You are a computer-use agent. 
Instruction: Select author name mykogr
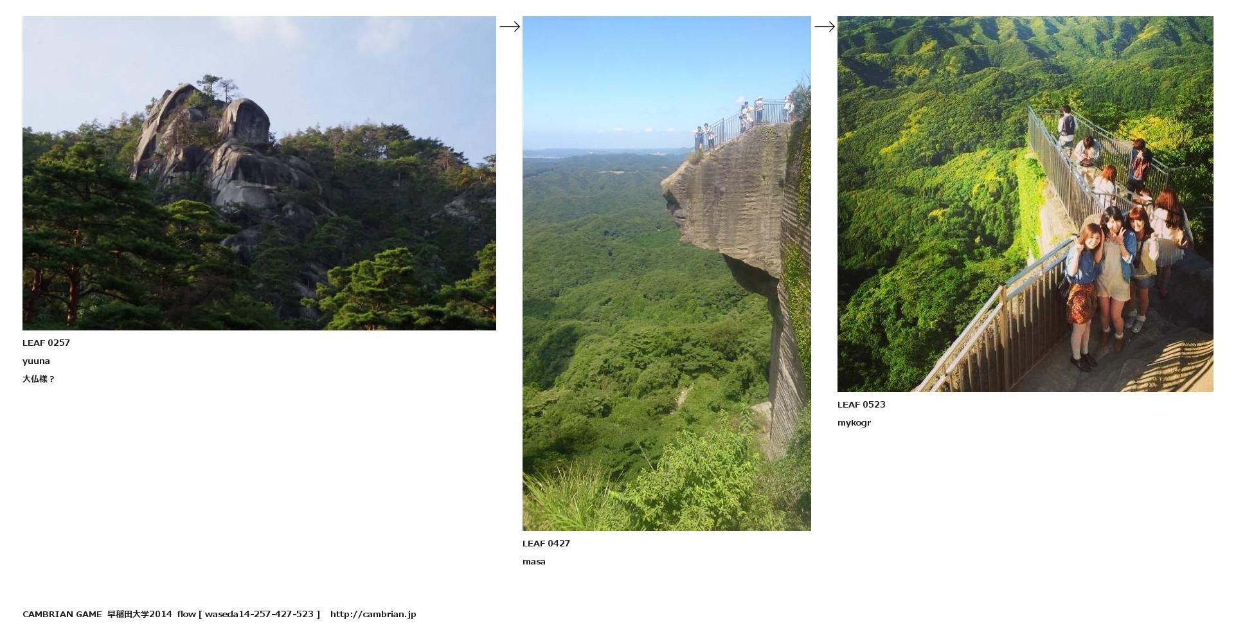coord(854,423)
